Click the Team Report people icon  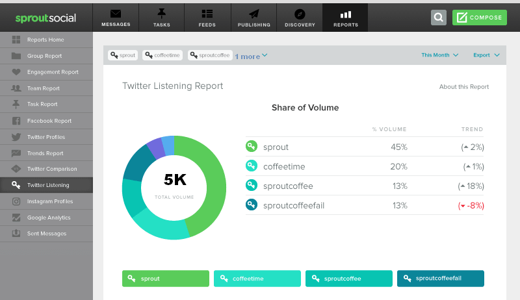point(16,88)
